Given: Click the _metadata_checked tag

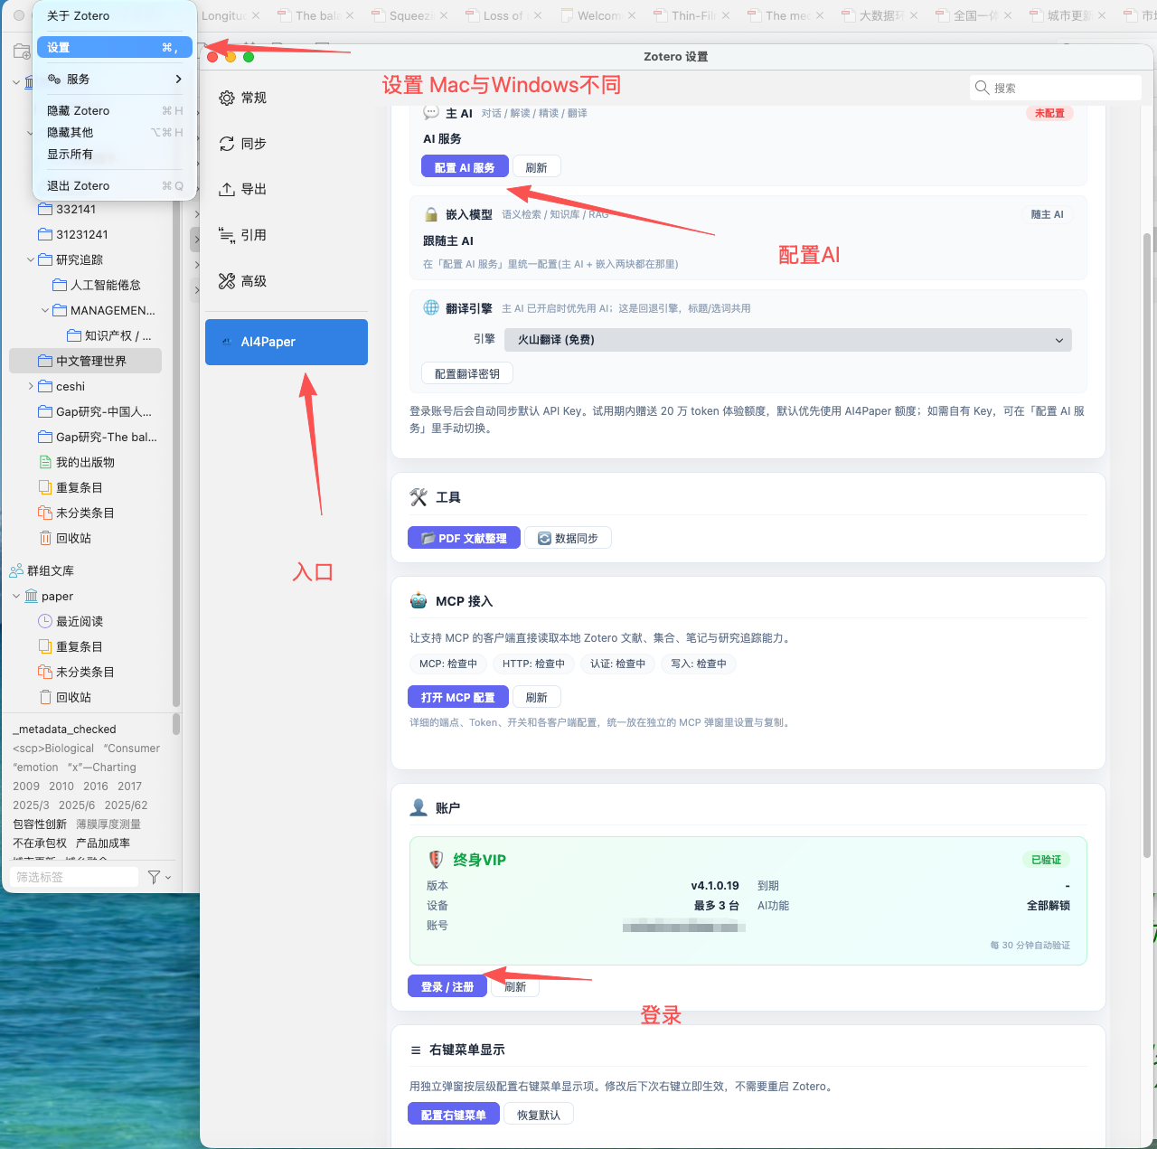Looking at the screenshot, I should pos(64,730).
